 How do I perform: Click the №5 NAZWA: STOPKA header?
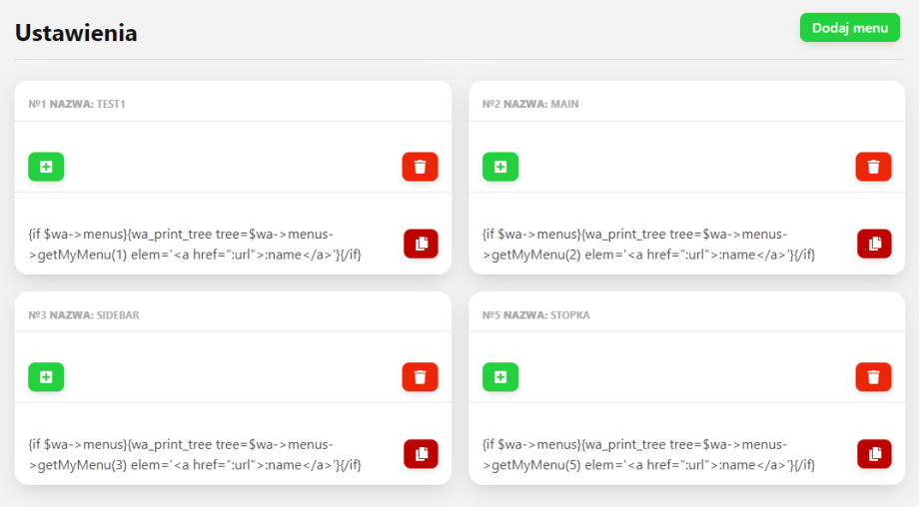coord(535,314)
